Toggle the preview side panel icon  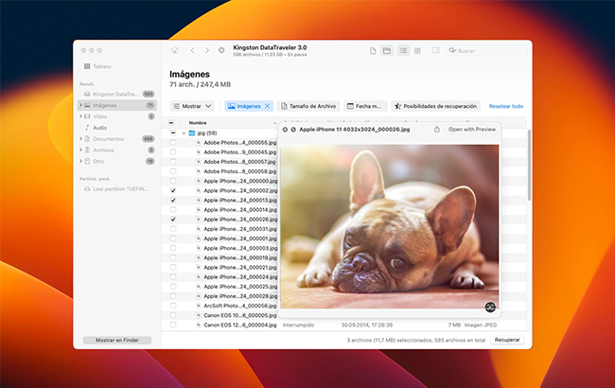(436, 50)
